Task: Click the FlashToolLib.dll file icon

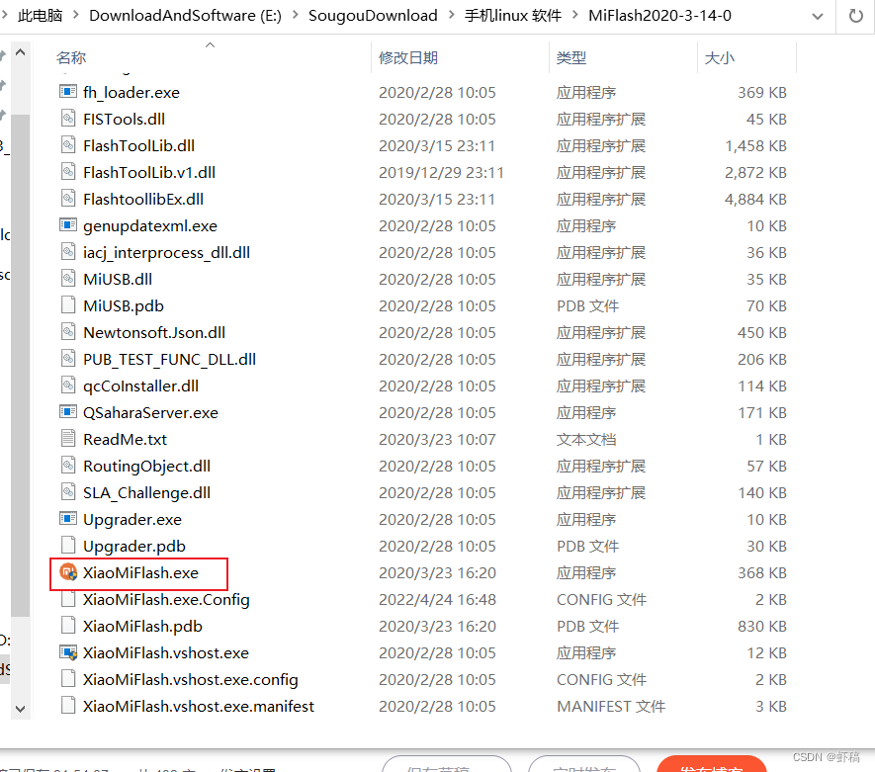Action: point(68,145)
